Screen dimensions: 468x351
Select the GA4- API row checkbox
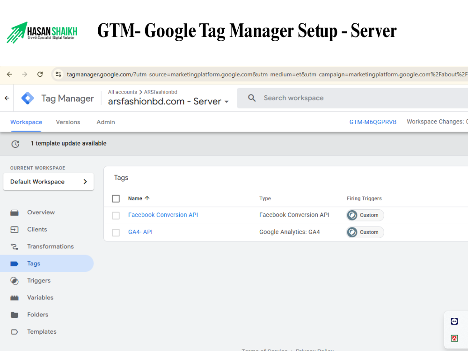click(x=116, y=232)
